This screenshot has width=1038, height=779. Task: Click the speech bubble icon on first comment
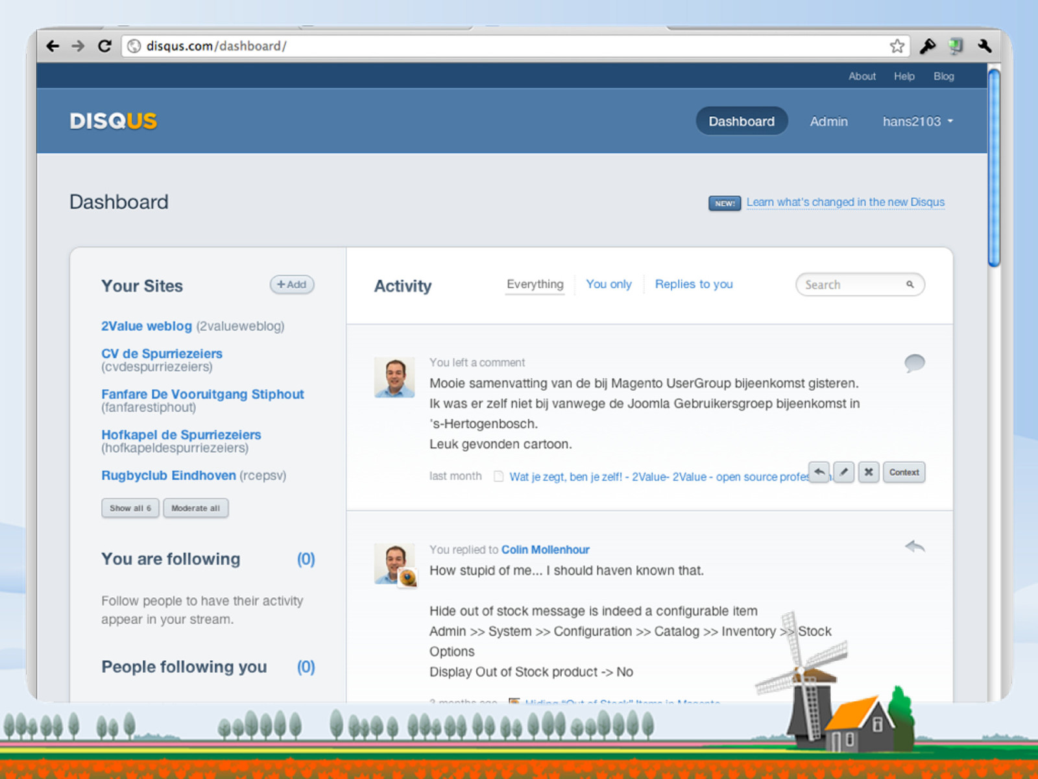(x=915, y=363)
